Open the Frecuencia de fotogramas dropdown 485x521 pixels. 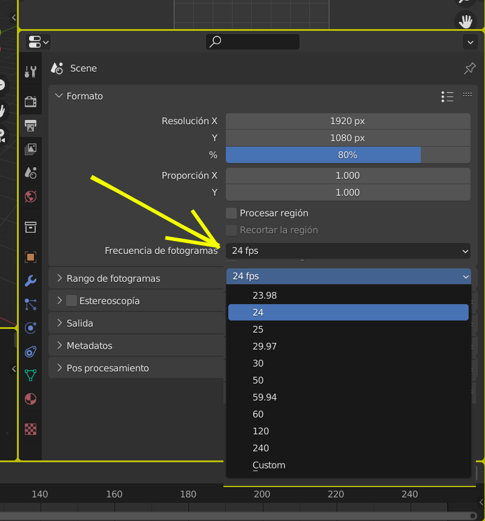click(x=348, y=251)
